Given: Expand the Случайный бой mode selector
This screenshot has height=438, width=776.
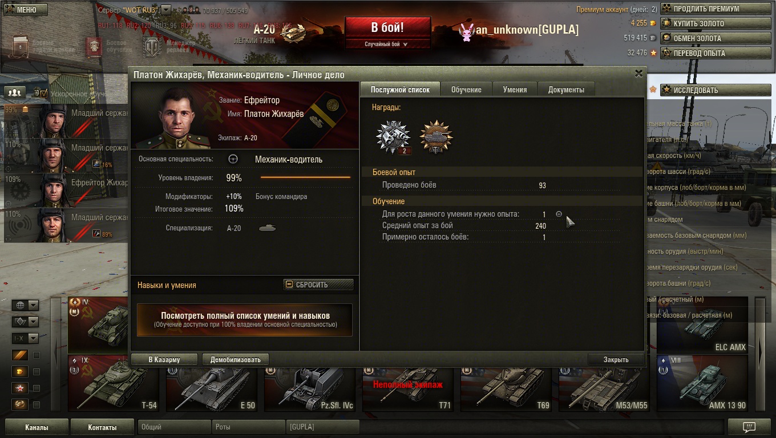Looking at the screenshot, I should (x=387, y=44).
